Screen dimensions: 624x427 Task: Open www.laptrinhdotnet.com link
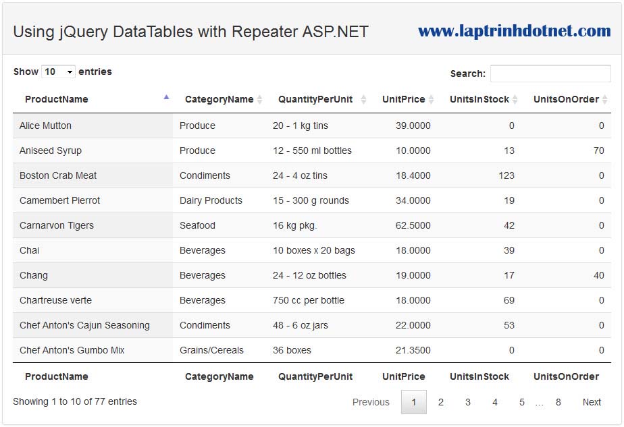[x=515, y=30]
